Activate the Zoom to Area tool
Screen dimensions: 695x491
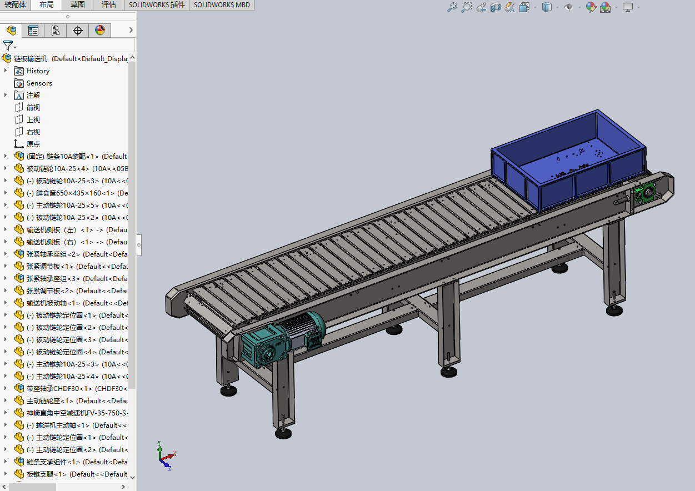(x=467, y=7)
